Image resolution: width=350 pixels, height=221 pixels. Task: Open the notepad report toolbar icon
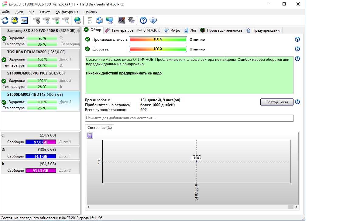90,20
